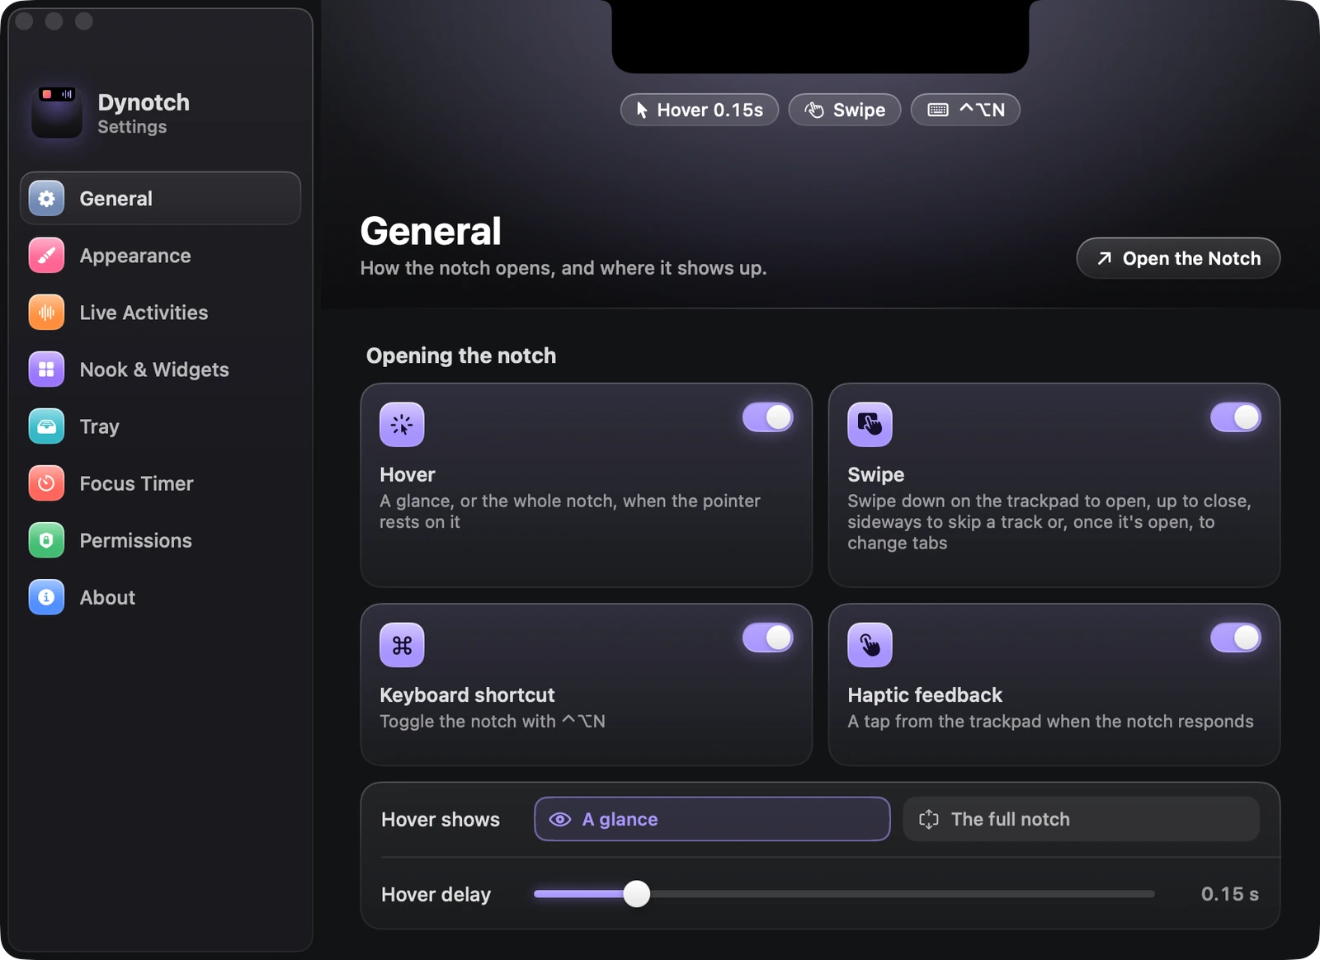Click the Open the Notch button
The width and height of the screenshot is (1320, 960).
pyautogui.click(x=1178, y=258)
